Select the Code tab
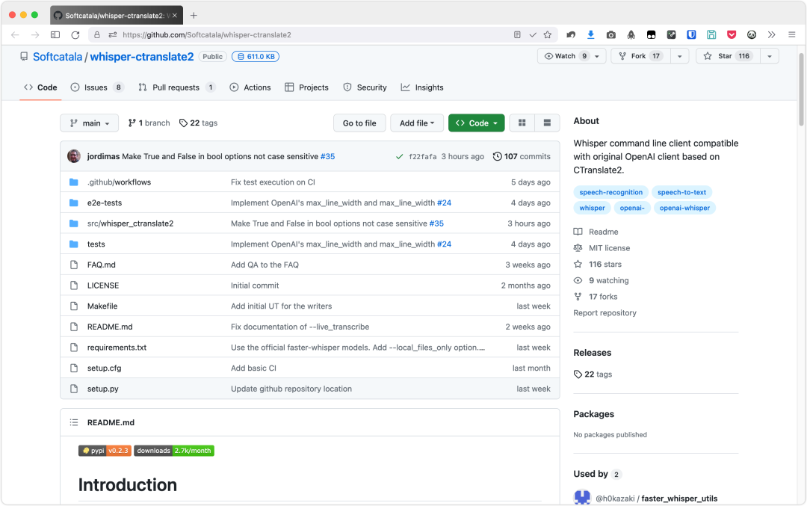807x506 pixels. [40, 87]
